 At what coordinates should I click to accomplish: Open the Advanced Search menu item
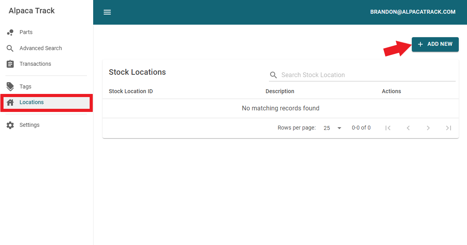coord(41,48)
